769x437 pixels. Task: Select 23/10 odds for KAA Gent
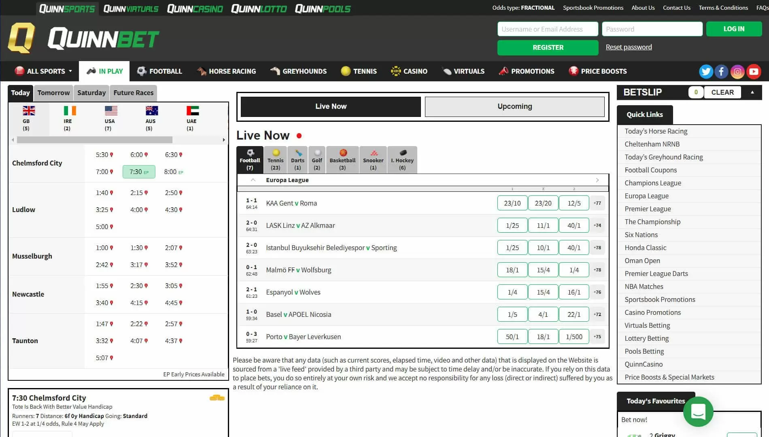[512, 203]
